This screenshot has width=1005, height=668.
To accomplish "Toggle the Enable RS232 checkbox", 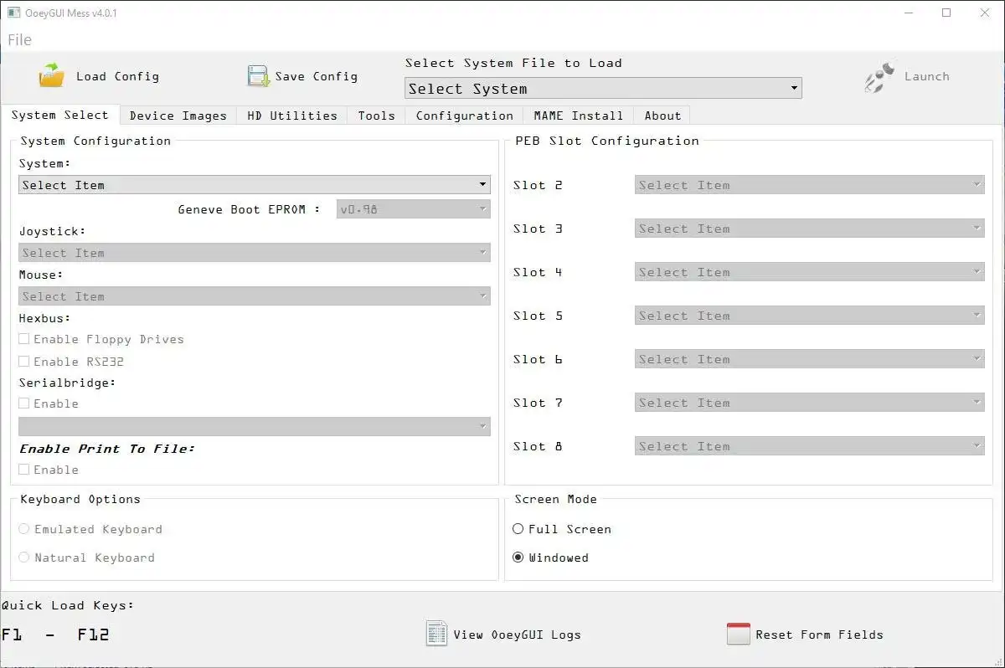I will 24,362.
